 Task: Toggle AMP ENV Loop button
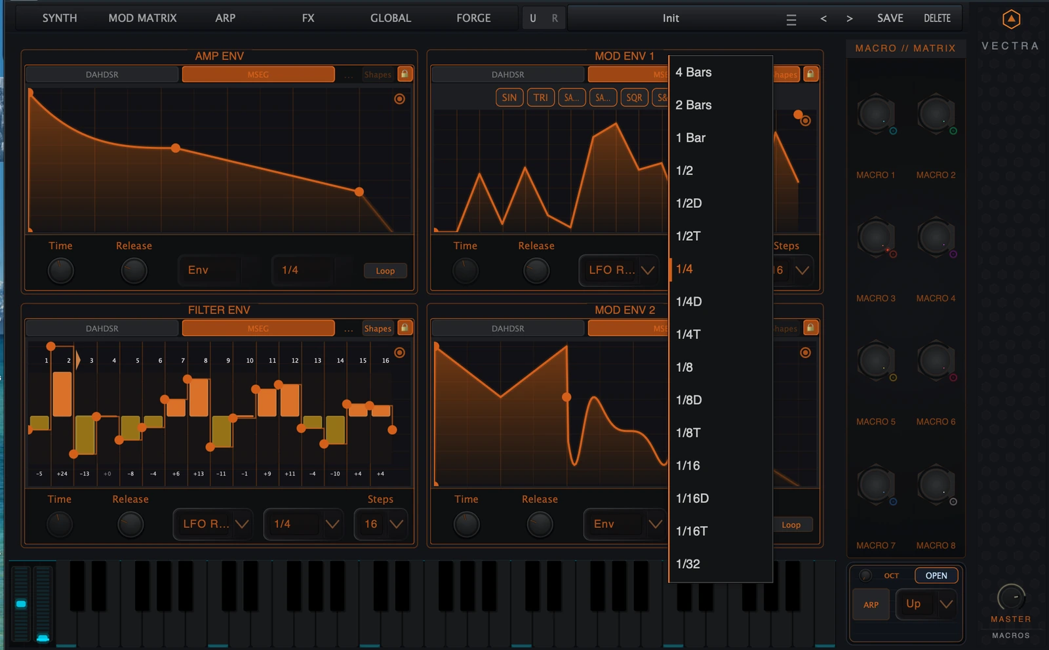pyautogui.click(x=386, y=271)
